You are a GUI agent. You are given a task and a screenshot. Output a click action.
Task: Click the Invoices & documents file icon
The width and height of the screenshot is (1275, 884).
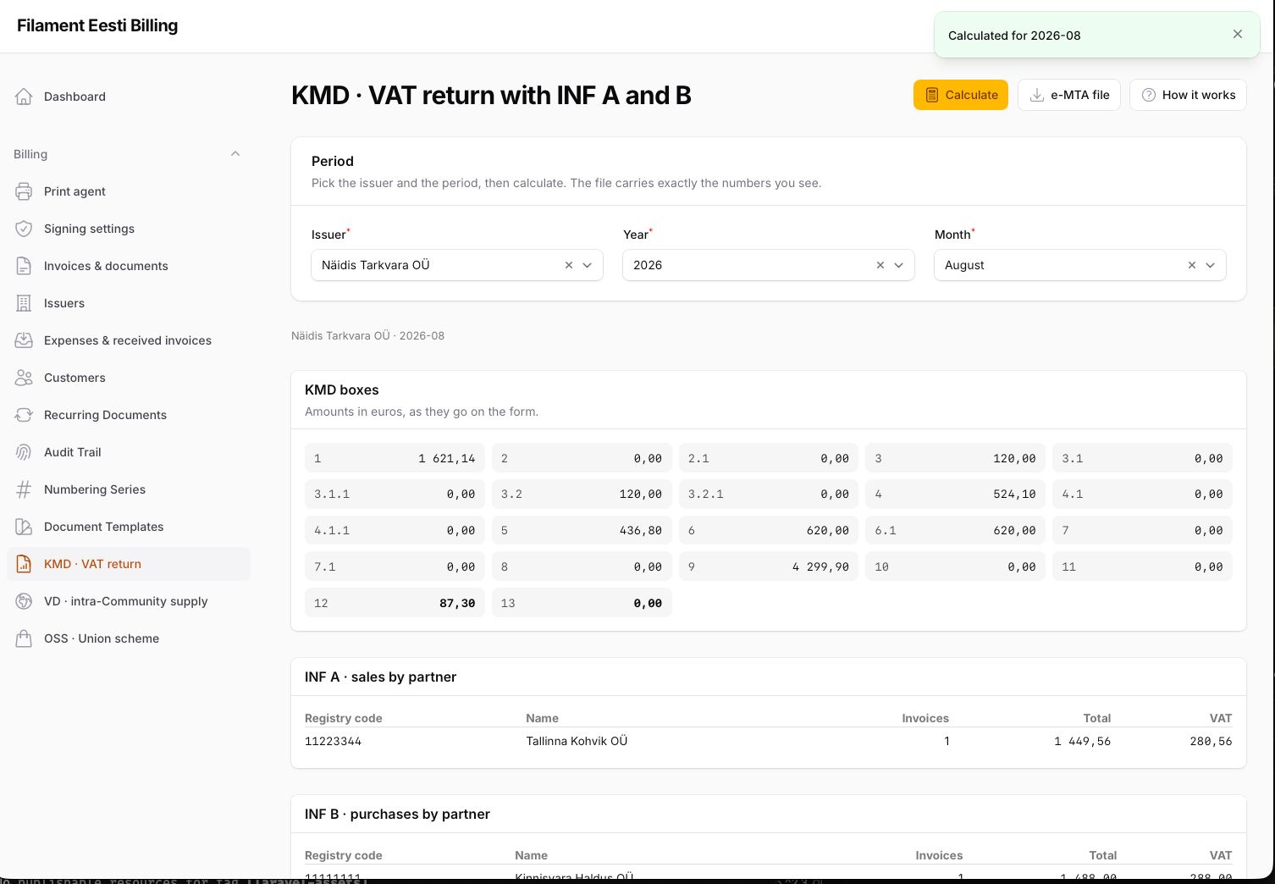point(24,266)
